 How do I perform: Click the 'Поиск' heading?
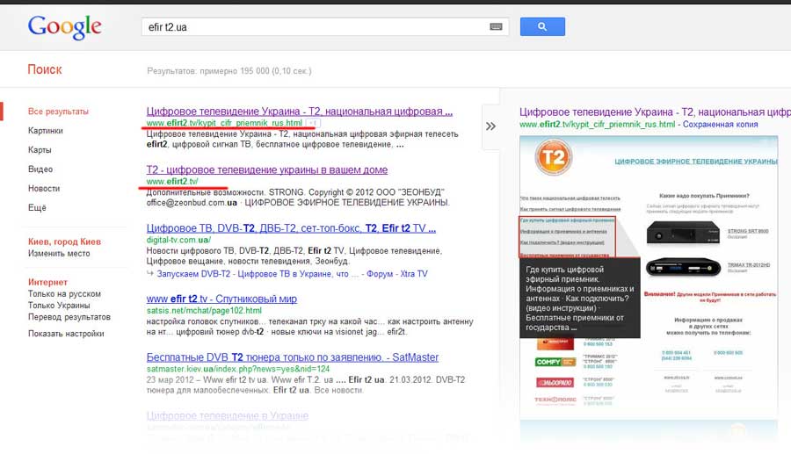tap(45, 69)
